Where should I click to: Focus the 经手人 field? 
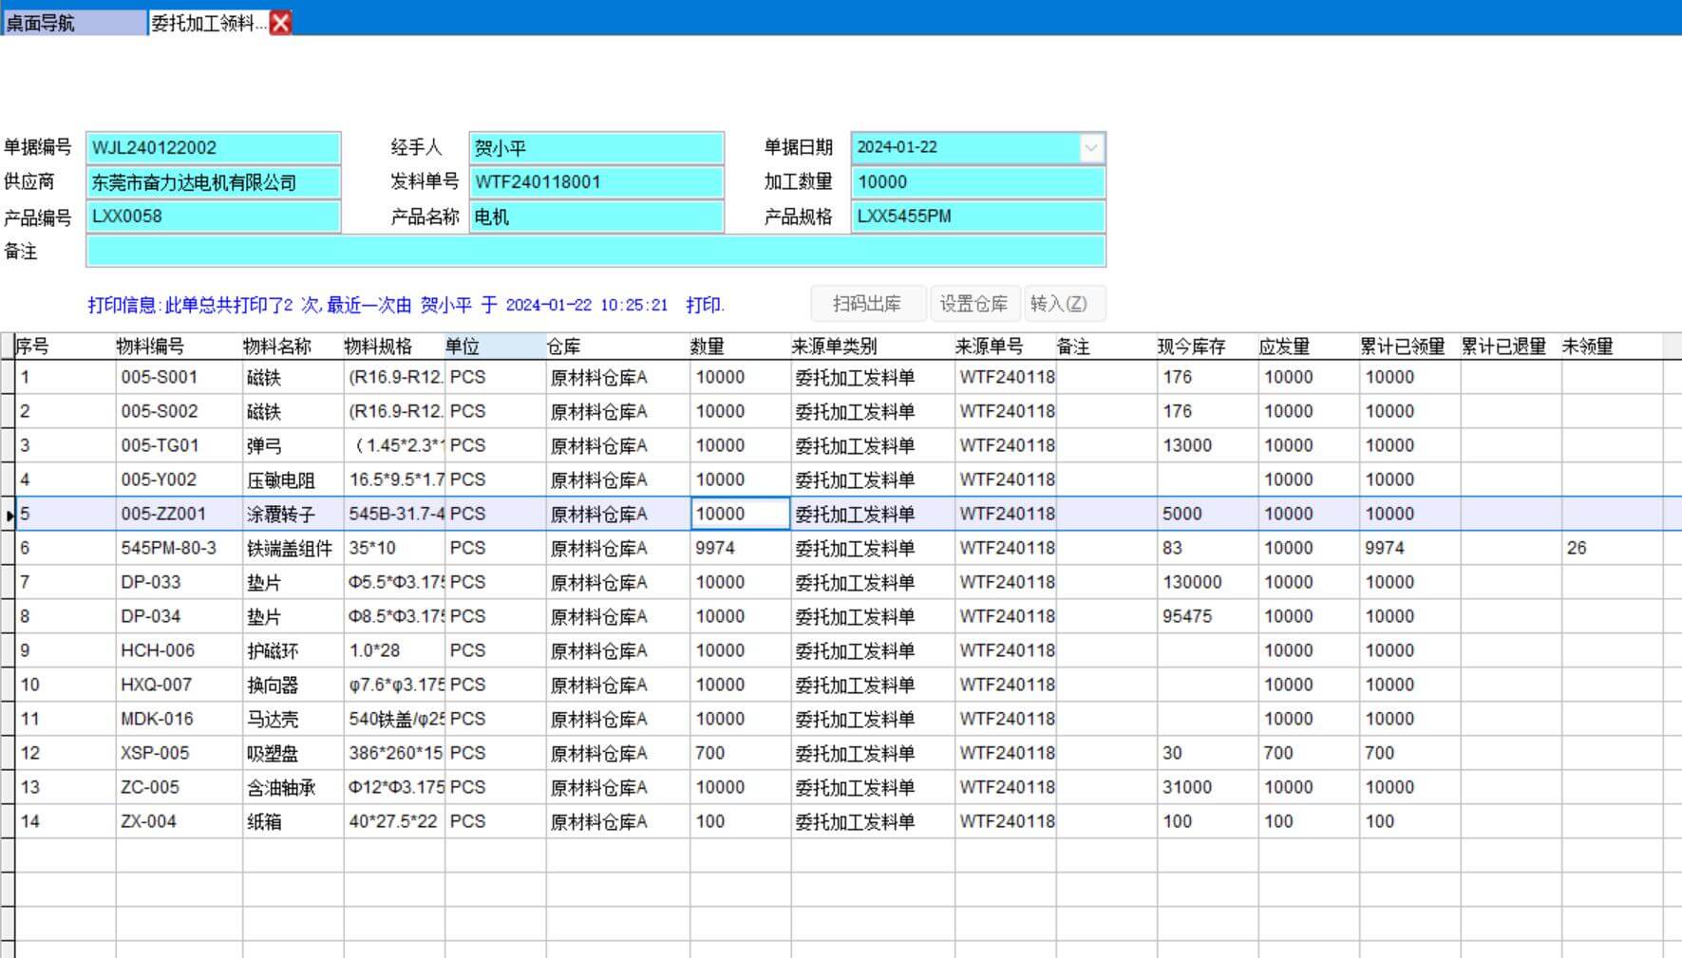tap(595, 148)
